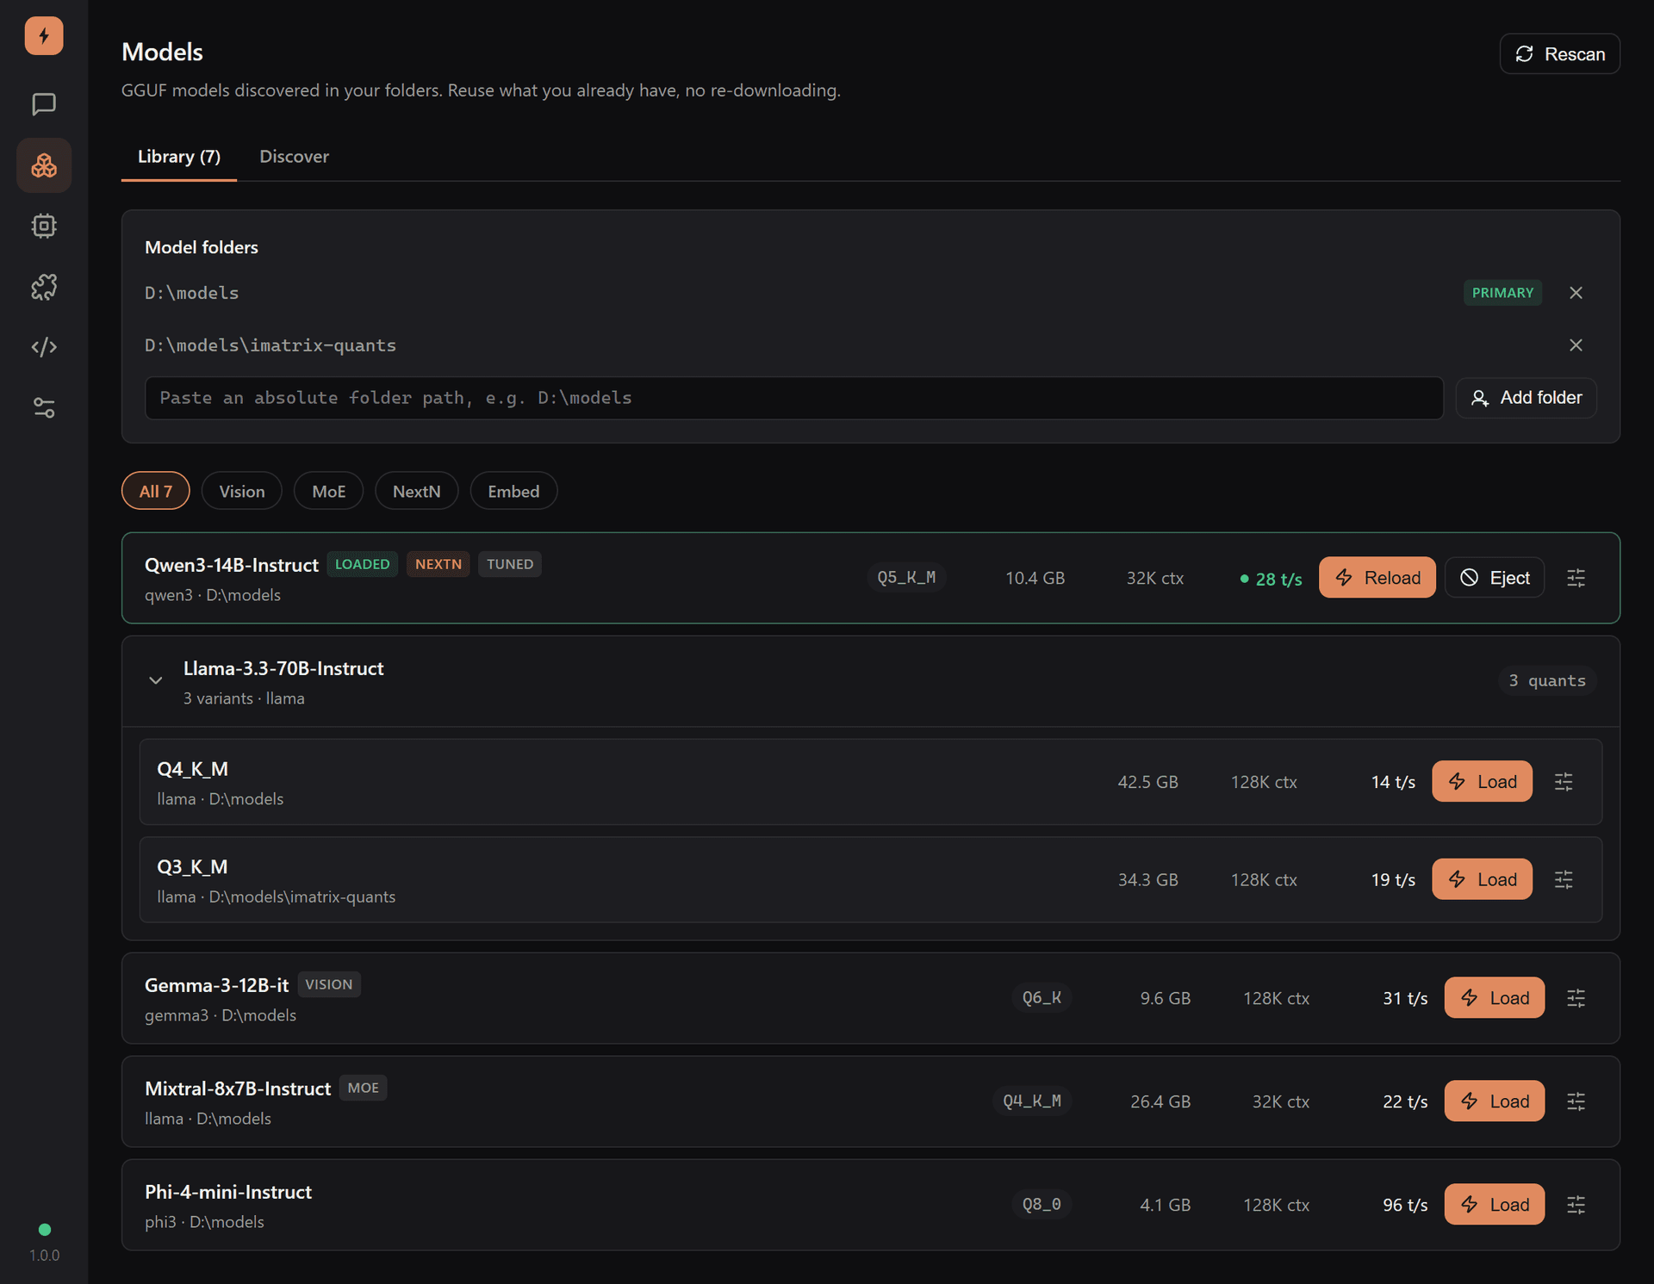Select the Qwen3-14B-Instruct model name
The height and width of the screenshot is (1284, 1654).
[x=232, y=565]
